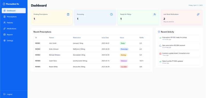206x98 pixels.
Task: Open the Patients section
Action: tap(14, 23)
